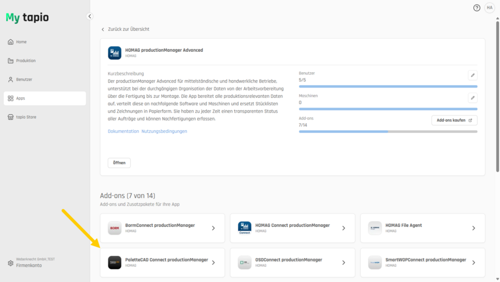Click the Apps grid icon
The height and width of the screenshot is (282, 500).
[11, 98]
